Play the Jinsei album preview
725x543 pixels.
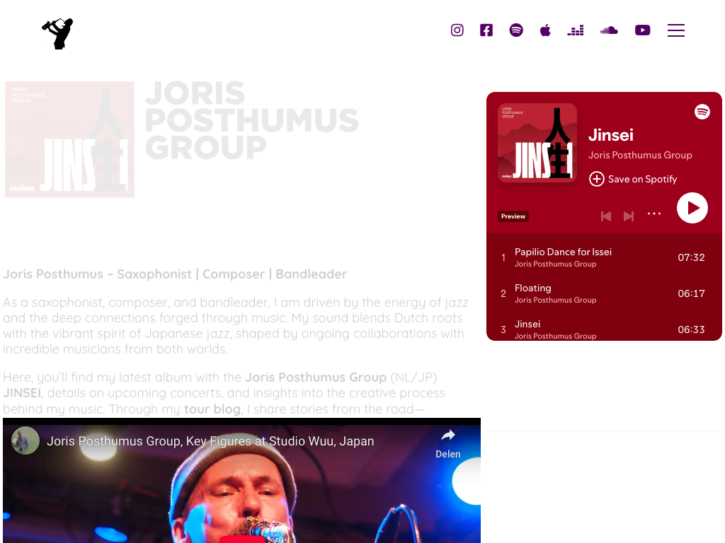point(692,209)
